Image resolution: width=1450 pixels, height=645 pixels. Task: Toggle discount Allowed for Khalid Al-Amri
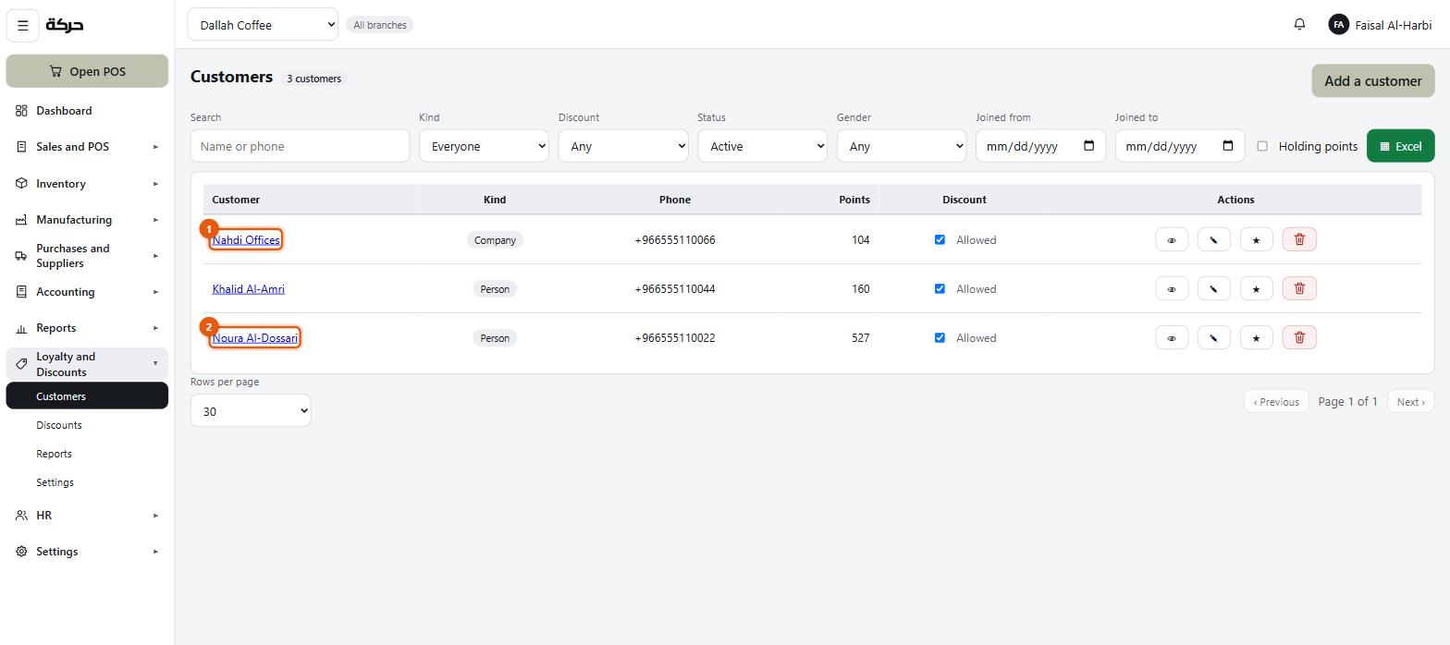click(940, 288)
